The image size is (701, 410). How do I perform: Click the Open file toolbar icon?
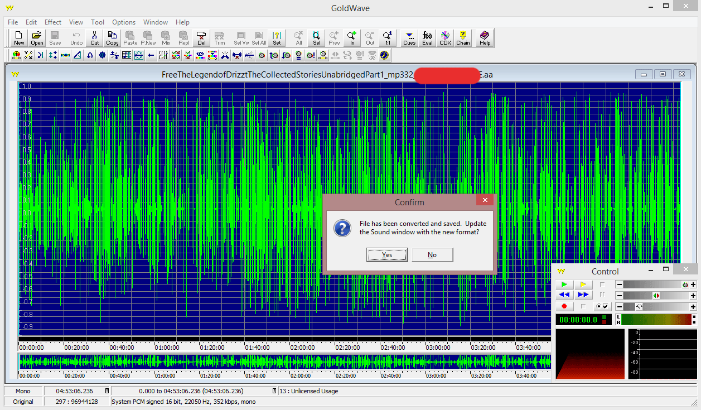click(x=37, y=38)
